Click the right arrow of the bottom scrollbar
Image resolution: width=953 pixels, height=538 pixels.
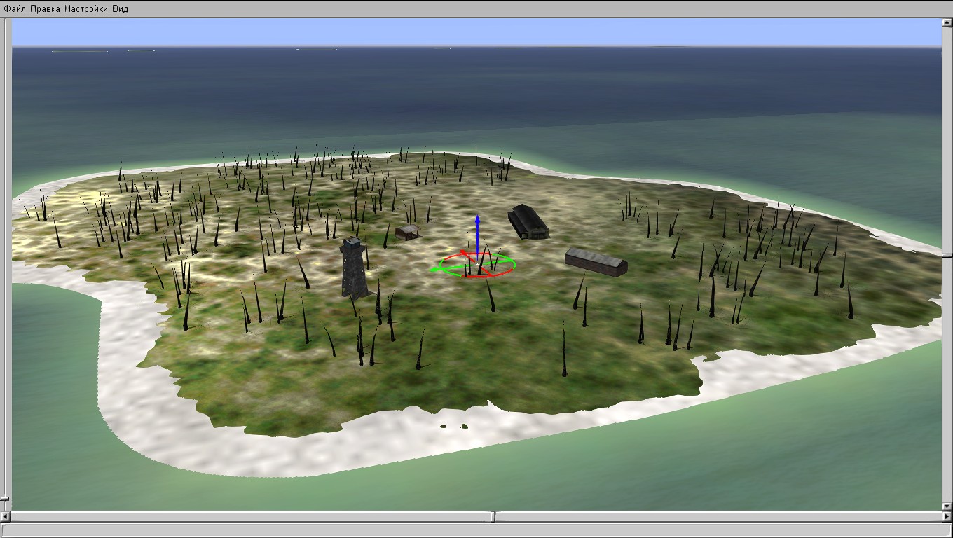(947, 517)
